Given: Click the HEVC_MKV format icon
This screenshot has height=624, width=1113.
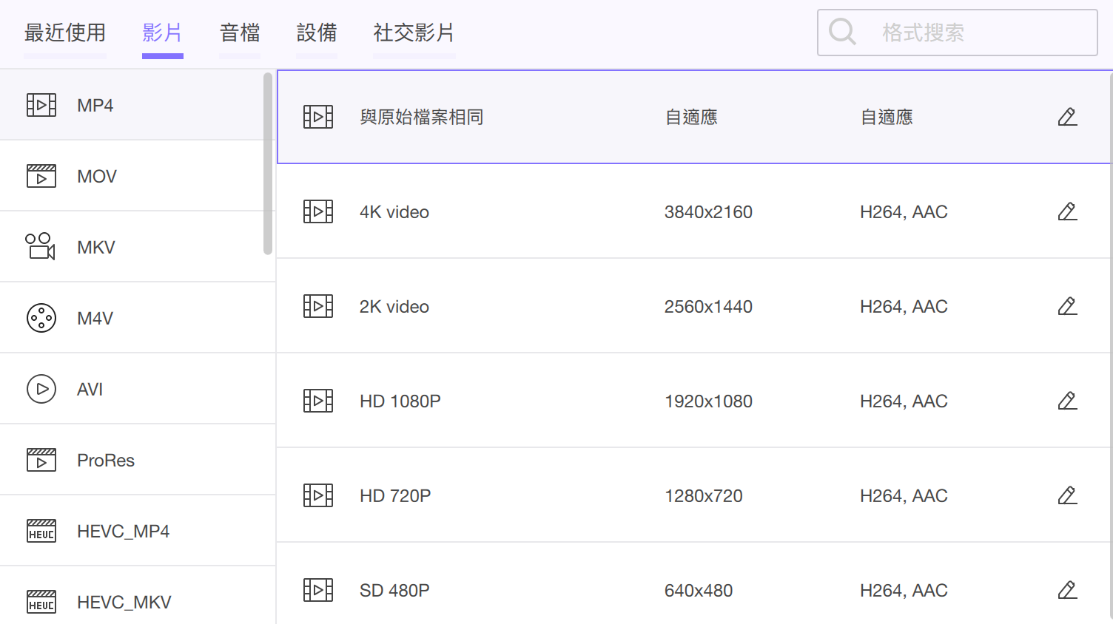Looking at the screenshot, I should pyautogui.click(x=41, y=602).
